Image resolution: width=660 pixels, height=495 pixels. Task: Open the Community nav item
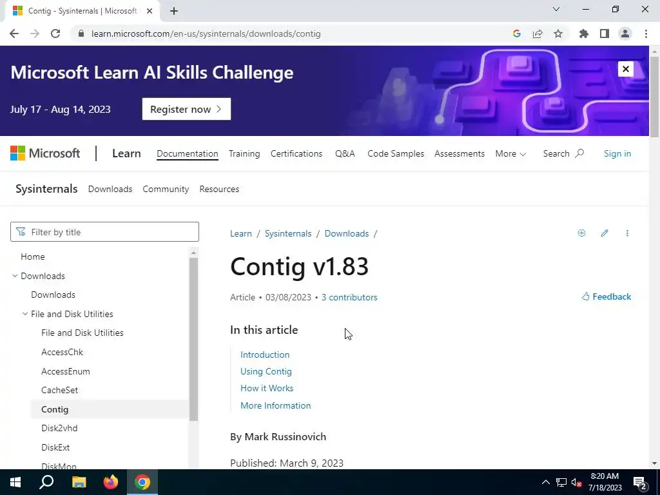(x=166, y=189)
